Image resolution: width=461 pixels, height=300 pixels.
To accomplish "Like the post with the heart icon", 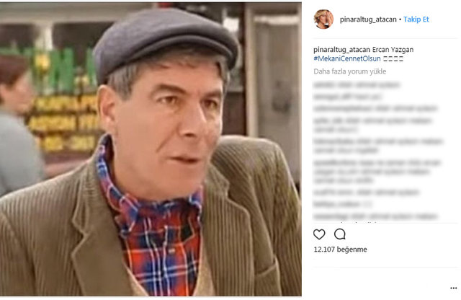I will coord(319,234).
